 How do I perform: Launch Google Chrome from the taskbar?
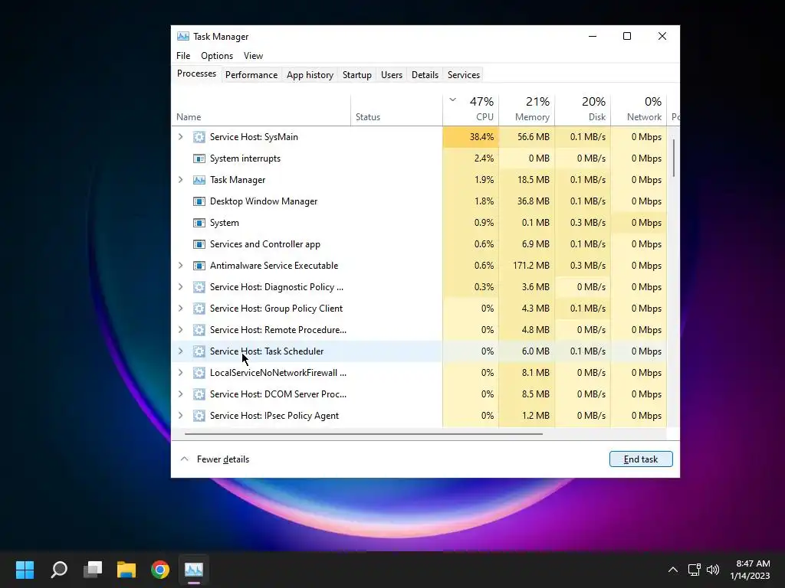coord(160,570)
